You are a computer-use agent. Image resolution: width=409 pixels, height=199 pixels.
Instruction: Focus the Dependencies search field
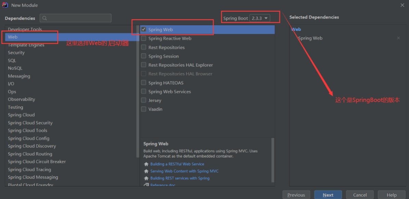coord(76,18)
